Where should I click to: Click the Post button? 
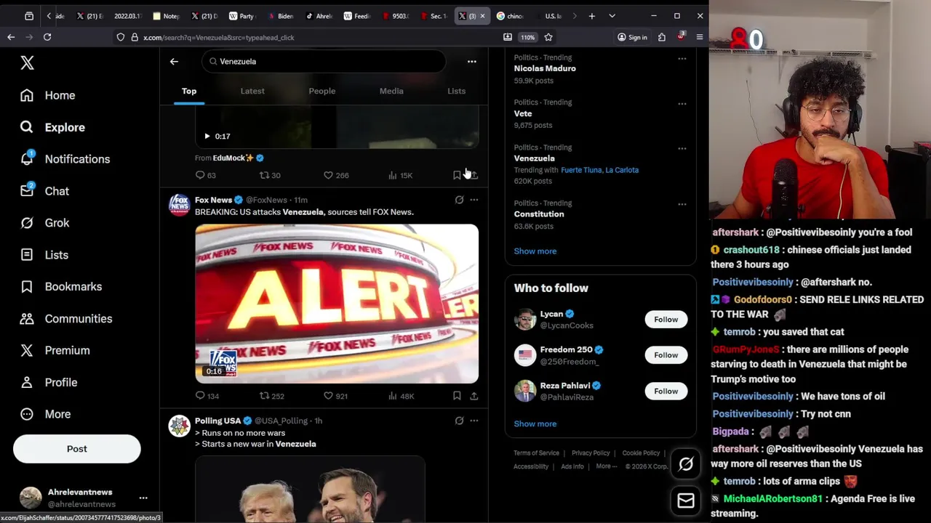(76, 449)
